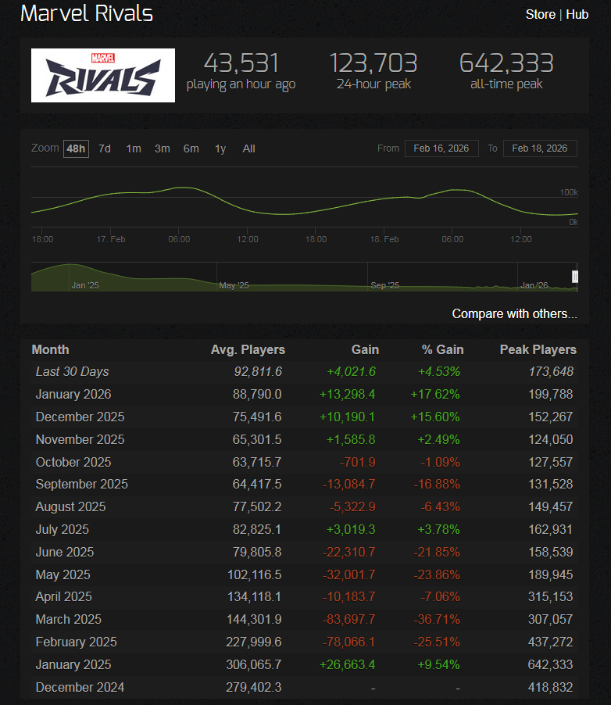Viewport: 611px width, 705px height.
Task: Select the 1m zoom option
Action: click(134, 149)
